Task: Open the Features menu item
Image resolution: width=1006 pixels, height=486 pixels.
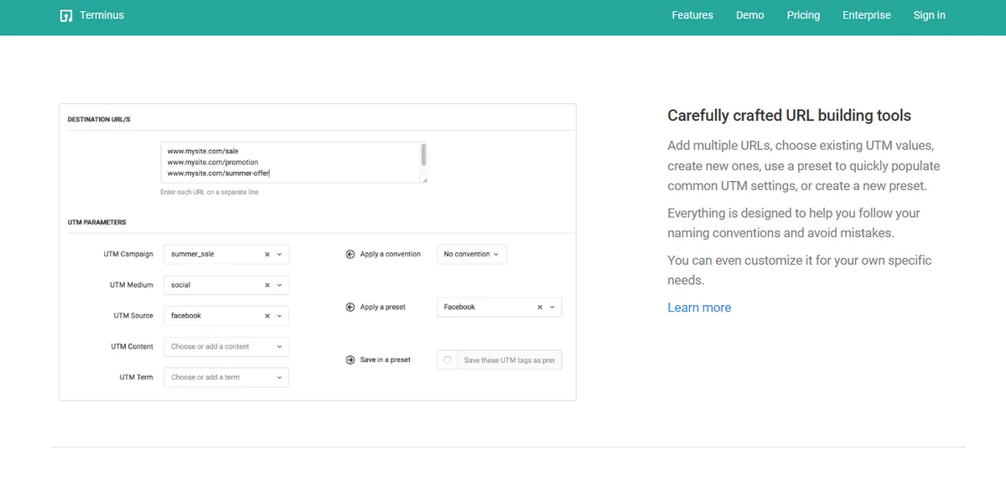Action: 692,15
